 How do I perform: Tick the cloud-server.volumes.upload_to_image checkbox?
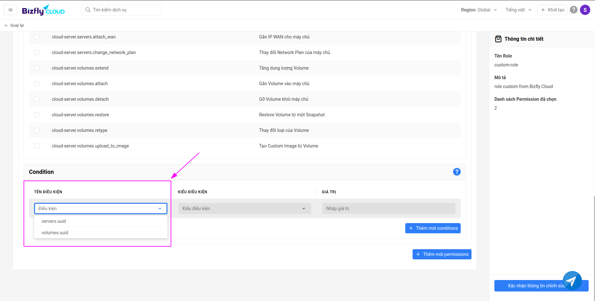pos(37,146)
